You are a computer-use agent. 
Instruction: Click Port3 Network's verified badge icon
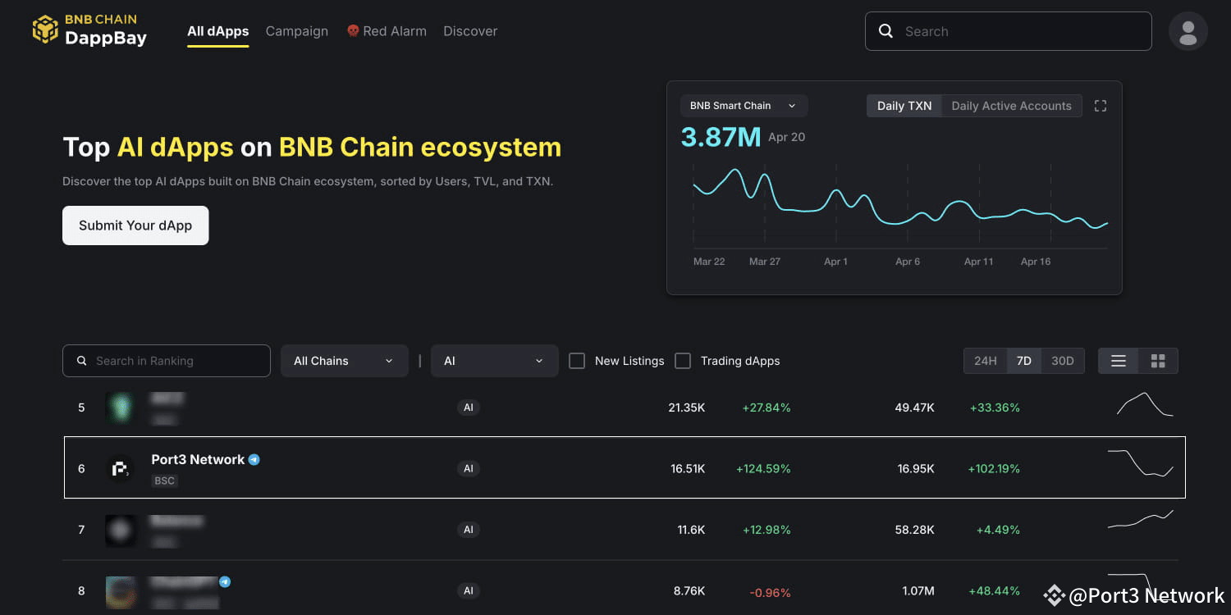click(x=254, y=459)
